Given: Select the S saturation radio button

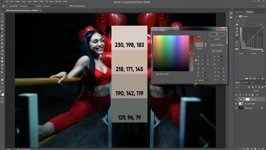Looking at the screenshot, I should tap(196, 60).
